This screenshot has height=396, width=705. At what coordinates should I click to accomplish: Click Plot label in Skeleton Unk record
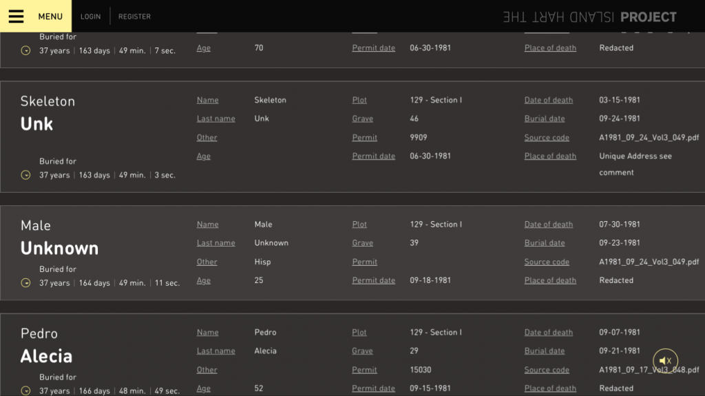(x=359, y=100)
